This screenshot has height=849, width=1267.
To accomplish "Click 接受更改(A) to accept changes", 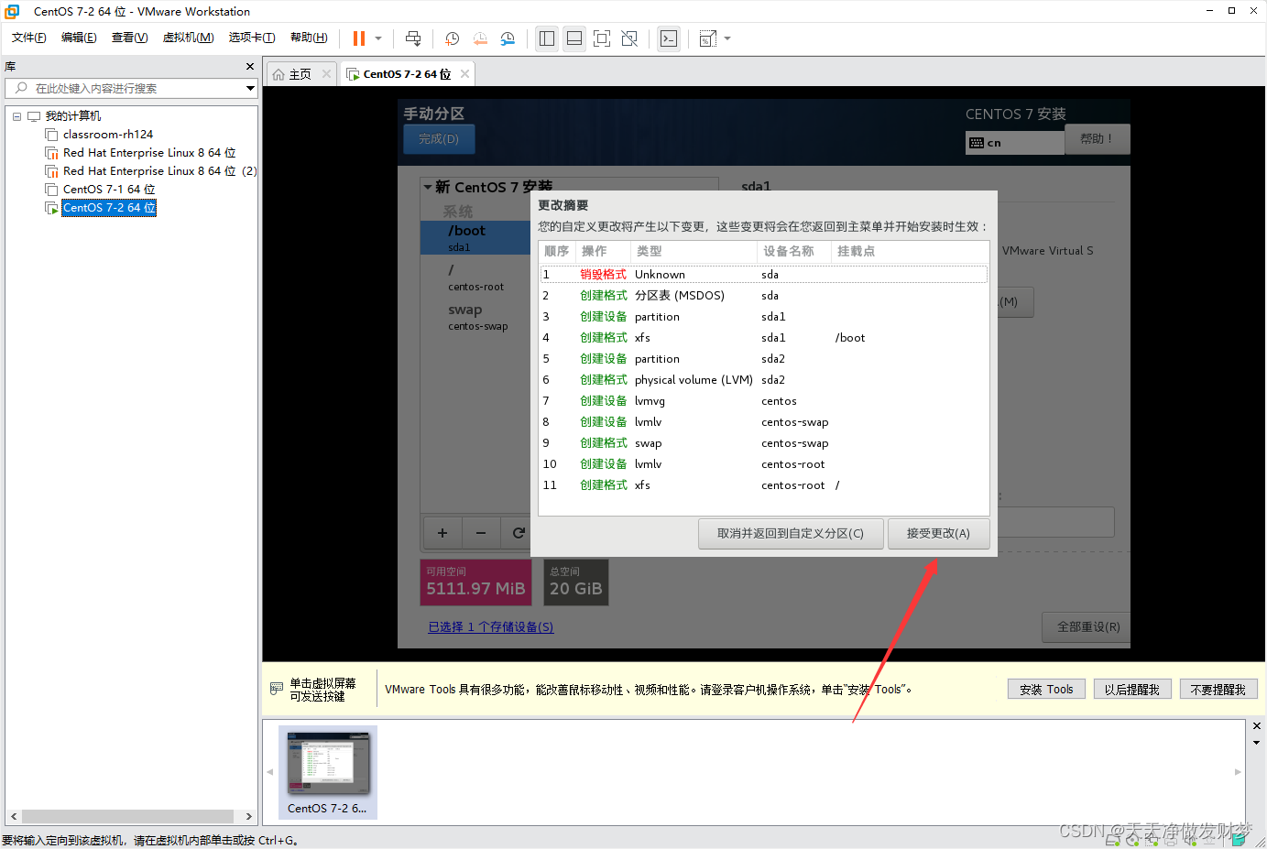I will 938,534.
